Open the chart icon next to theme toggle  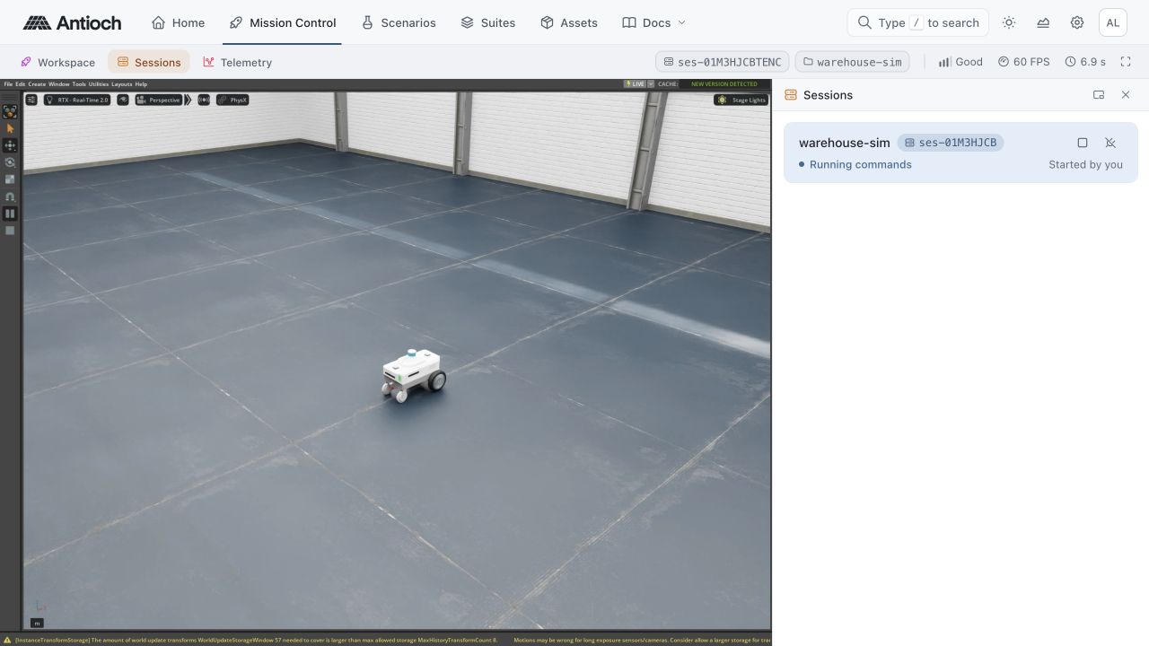point(1043,22)
